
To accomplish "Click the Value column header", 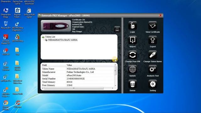I will (69, 65).
